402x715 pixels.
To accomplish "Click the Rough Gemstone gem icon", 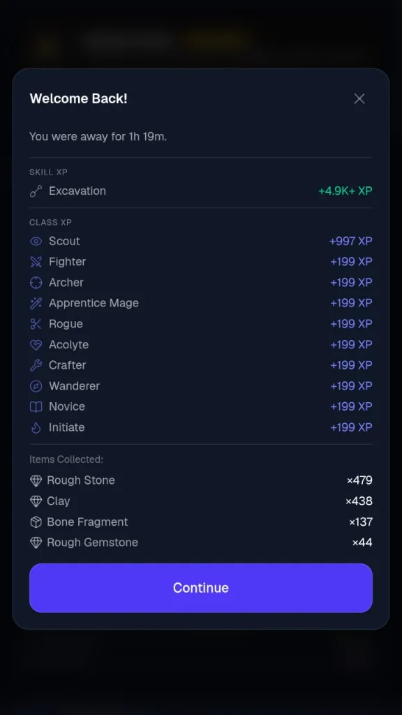I will tap(36, 543).
